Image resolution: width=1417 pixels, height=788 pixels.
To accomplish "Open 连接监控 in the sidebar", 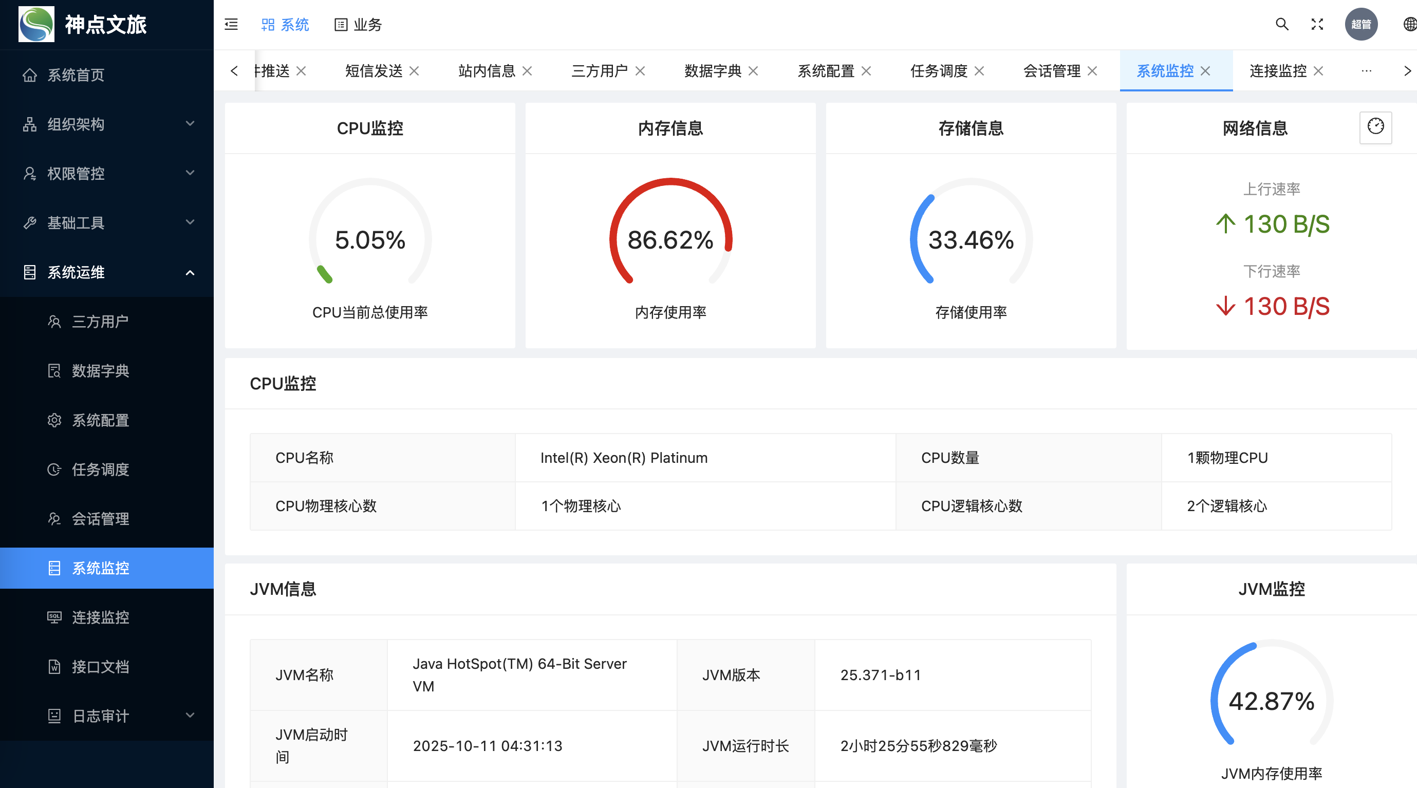I will tap(101, 617).
